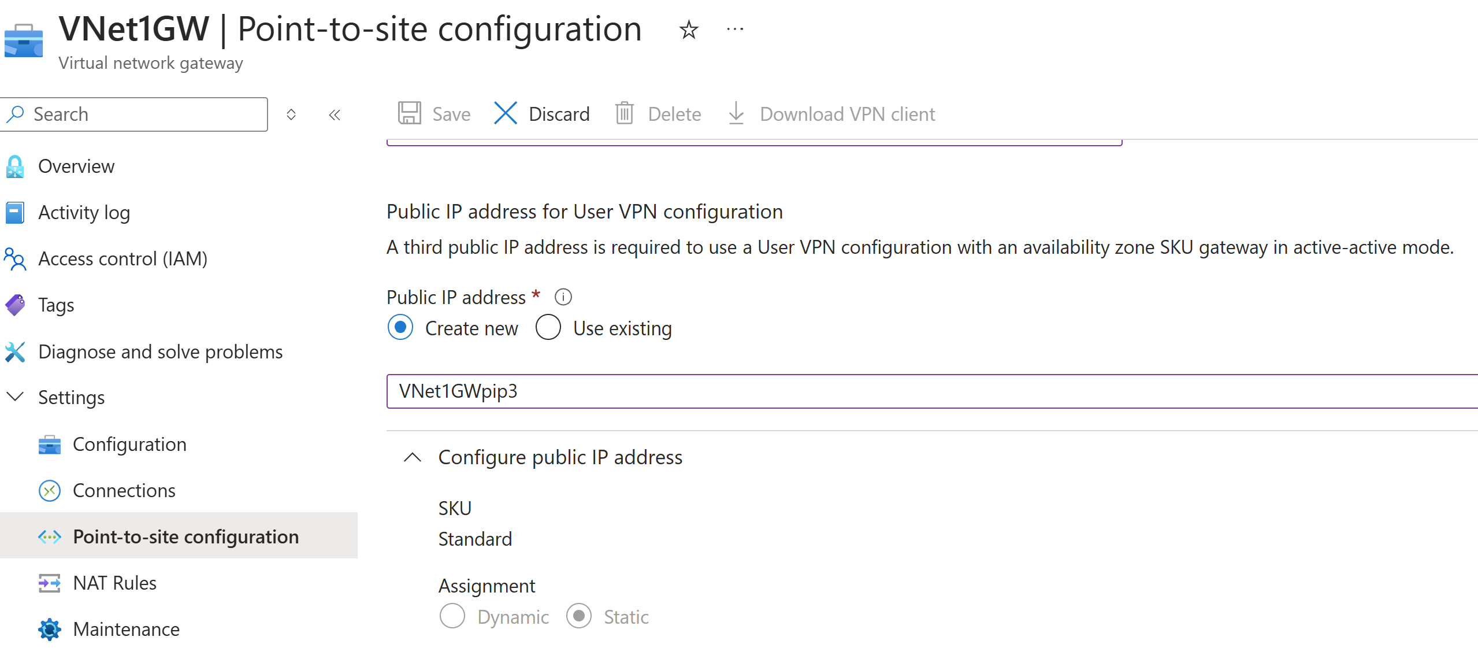Go to NAT Rules page
1478x659 pixels.
pos(114,583)
